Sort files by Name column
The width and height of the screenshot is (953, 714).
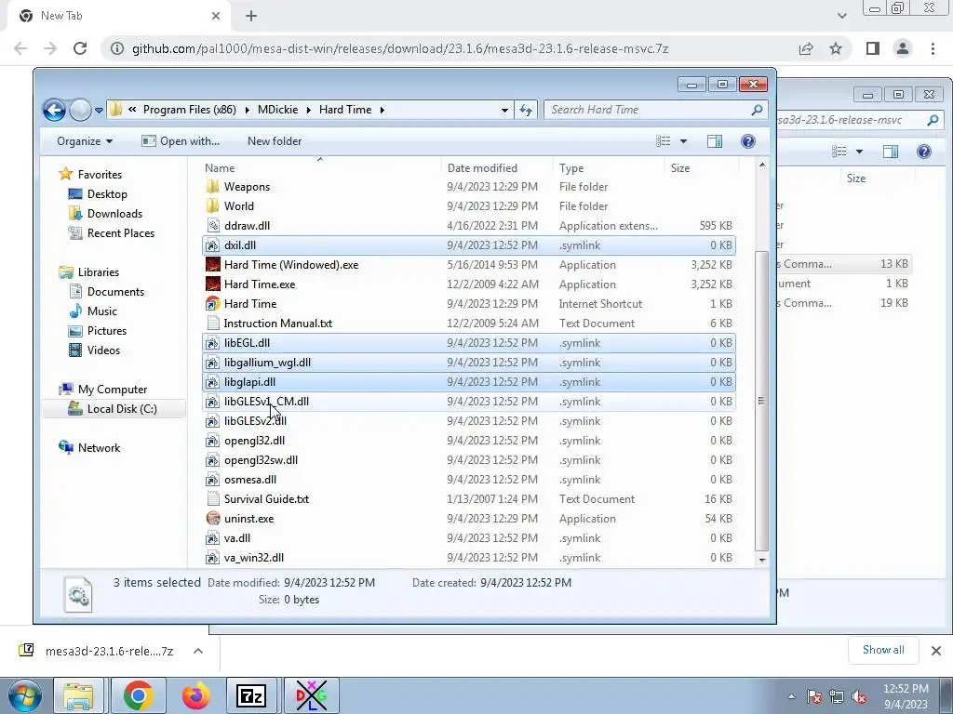(x=320, y=168)
